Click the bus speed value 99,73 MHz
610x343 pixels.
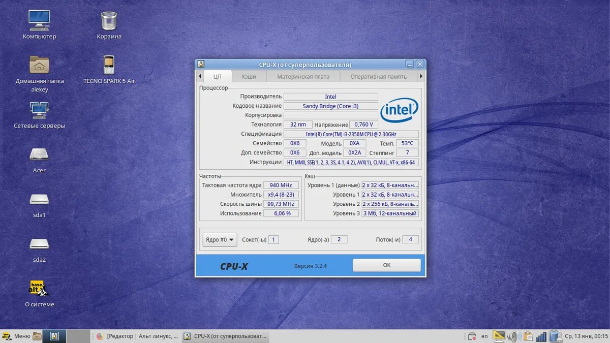tap(281, 204)
